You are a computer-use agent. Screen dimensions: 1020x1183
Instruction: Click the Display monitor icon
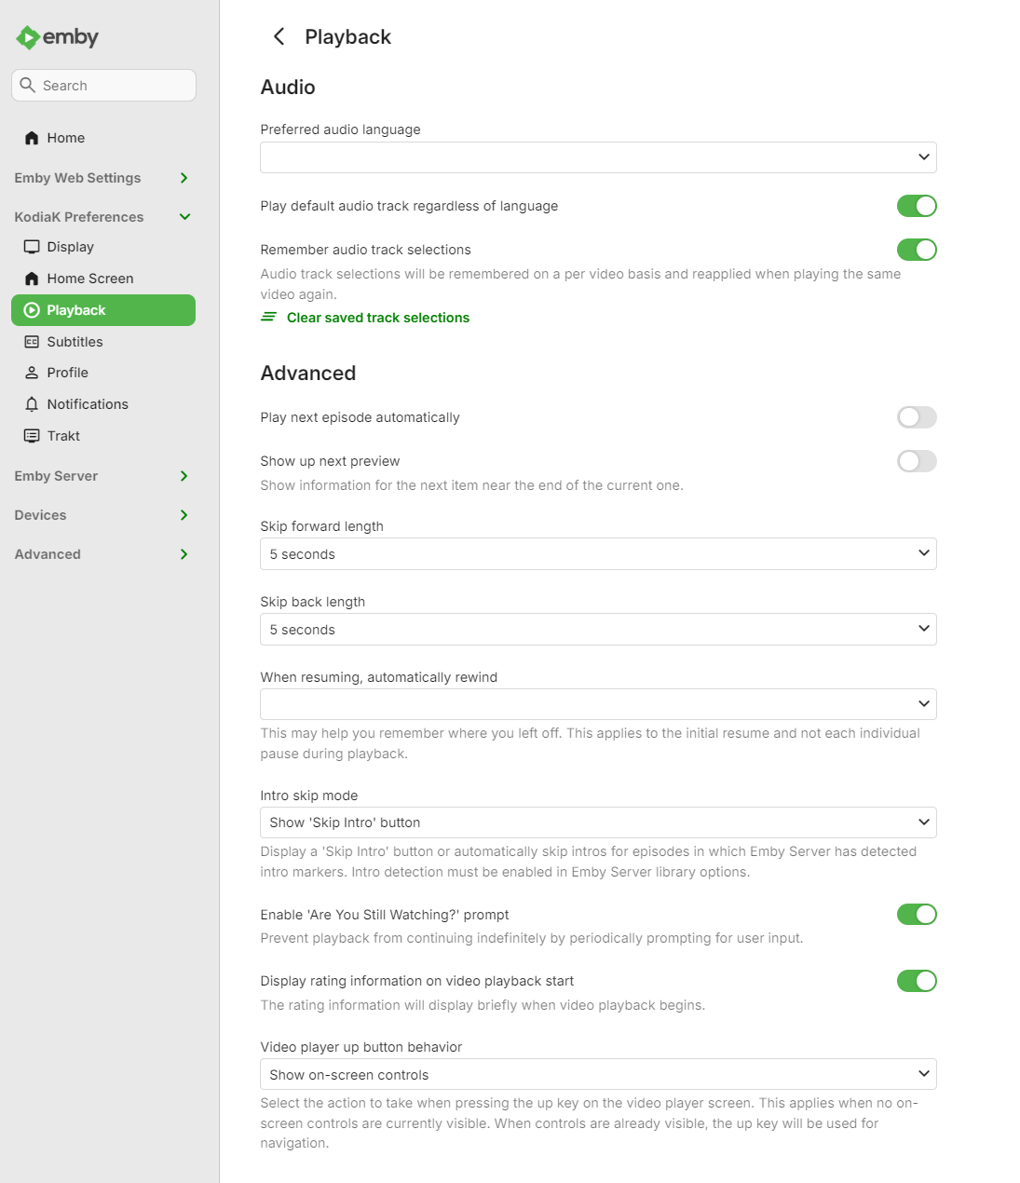[32, 247]
